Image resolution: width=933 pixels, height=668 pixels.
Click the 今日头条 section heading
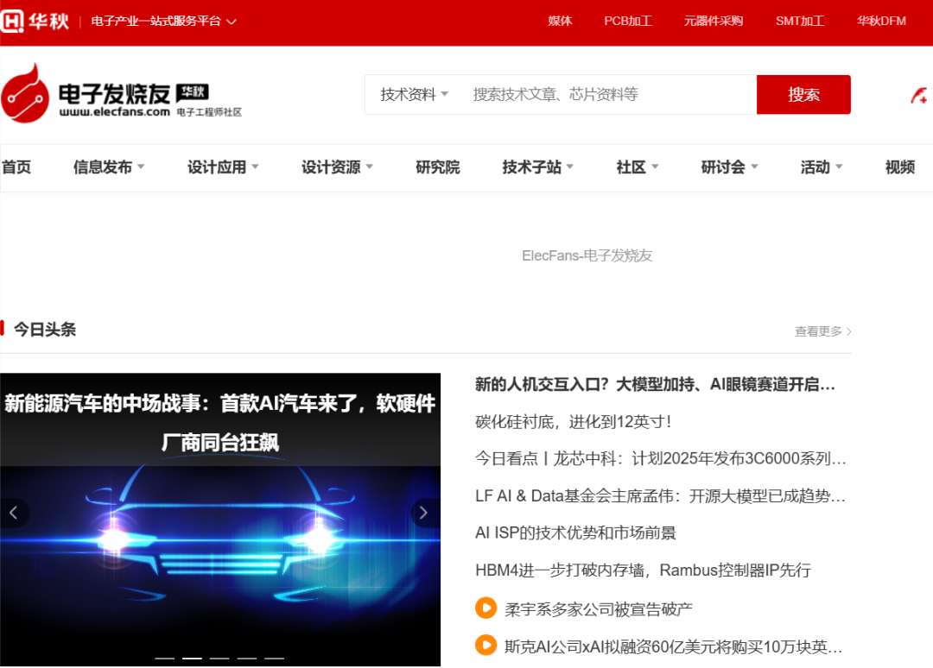pyautogui.click(x=45, y=329)
